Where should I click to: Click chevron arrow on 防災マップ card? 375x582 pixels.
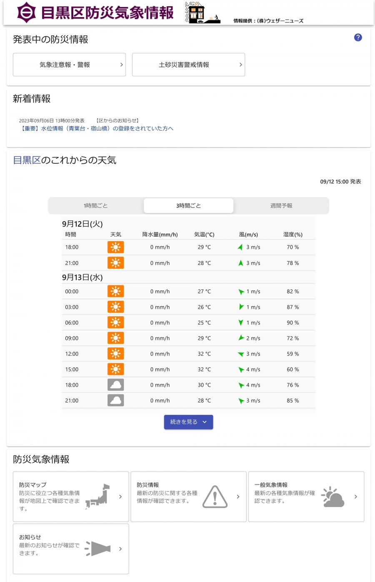[120, 497]
